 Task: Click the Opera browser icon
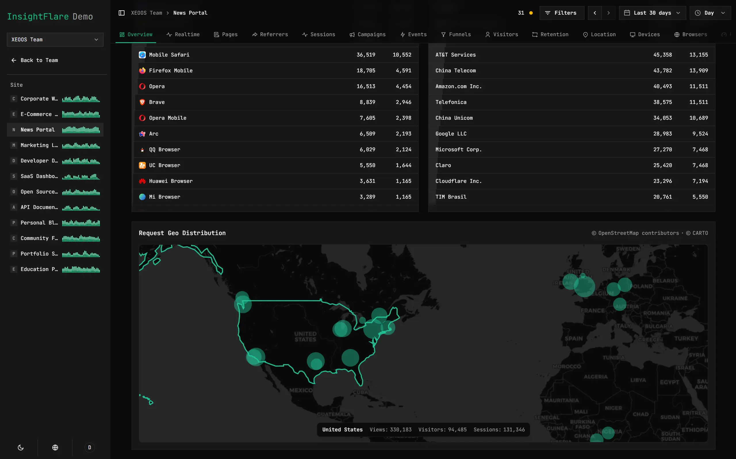(142, 86)
